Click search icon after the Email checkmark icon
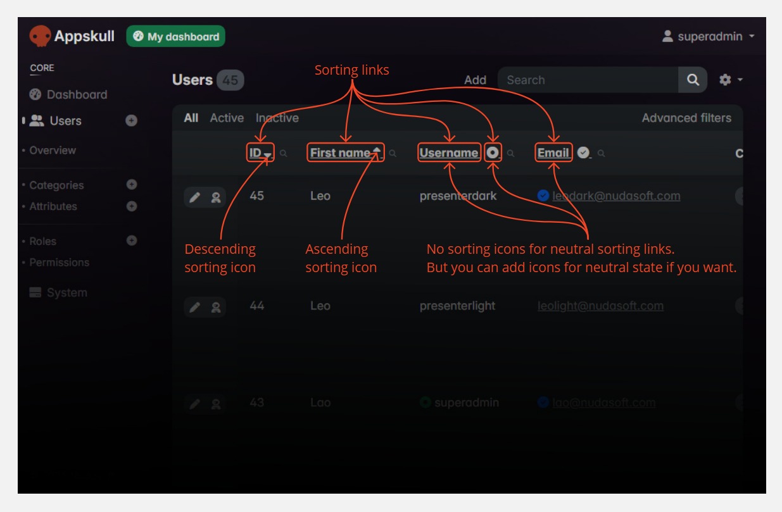 [601, 153]
